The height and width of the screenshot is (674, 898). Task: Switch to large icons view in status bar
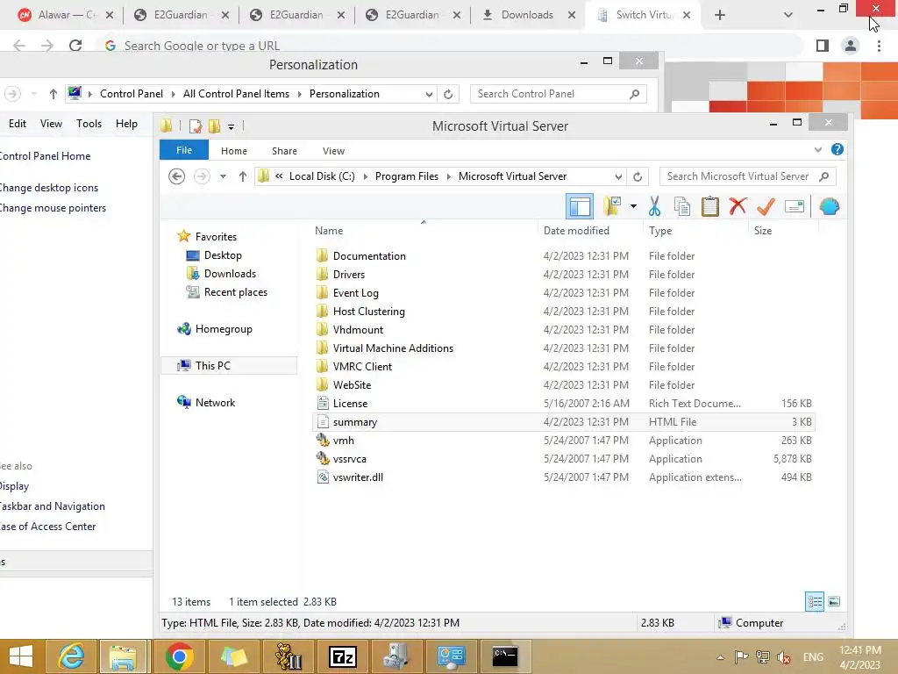(834, 601)
